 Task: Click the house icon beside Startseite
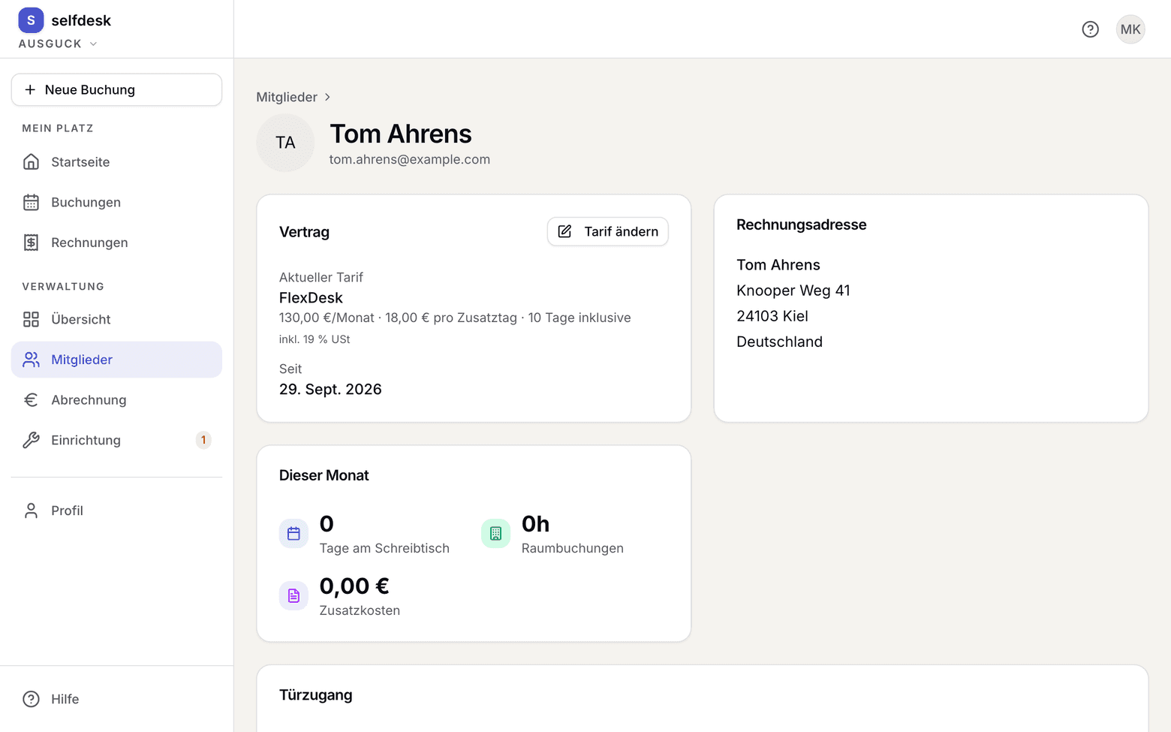tap(31, 162)
